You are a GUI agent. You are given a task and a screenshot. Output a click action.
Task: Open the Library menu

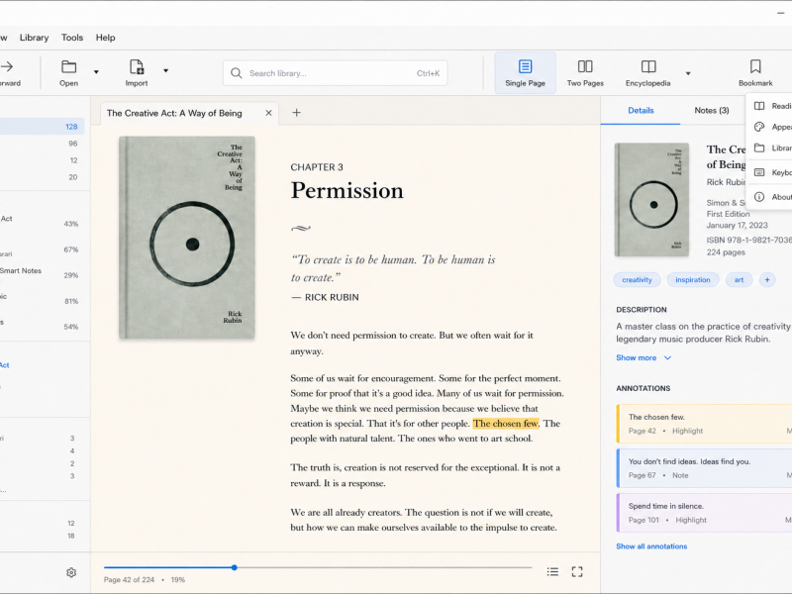point(34,38)
